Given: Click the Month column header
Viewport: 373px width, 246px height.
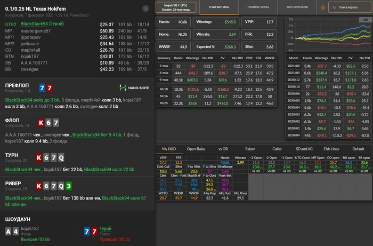Looking at the screenshot, I should coord(294,58).
